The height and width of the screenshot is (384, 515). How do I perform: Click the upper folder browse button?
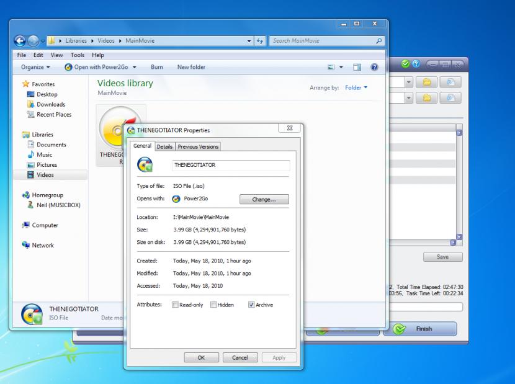coord(427,82)
